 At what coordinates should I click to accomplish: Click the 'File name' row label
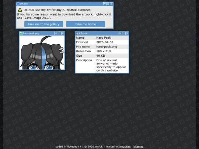coord(83,47)
